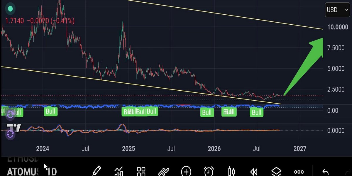Click the double-check trend lines icon

(163, 172)
